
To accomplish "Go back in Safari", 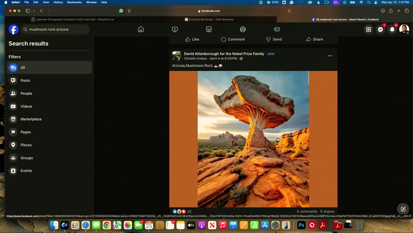I will coord(41,11).
